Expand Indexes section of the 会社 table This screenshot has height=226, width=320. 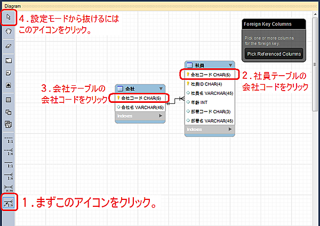(161, 115)
